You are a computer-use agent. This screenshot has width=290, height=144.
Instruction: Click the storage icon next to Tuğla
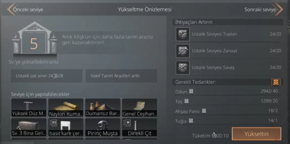(191, 121)
